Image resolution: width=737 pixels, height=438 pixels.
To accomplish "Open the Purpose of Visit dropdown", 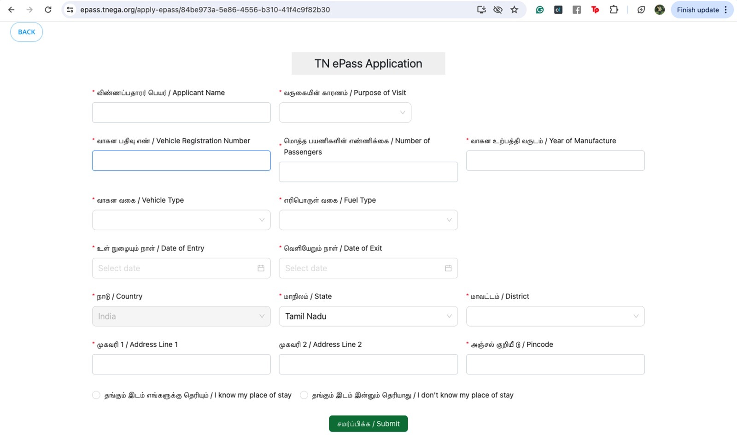I will tap(345, 113).
